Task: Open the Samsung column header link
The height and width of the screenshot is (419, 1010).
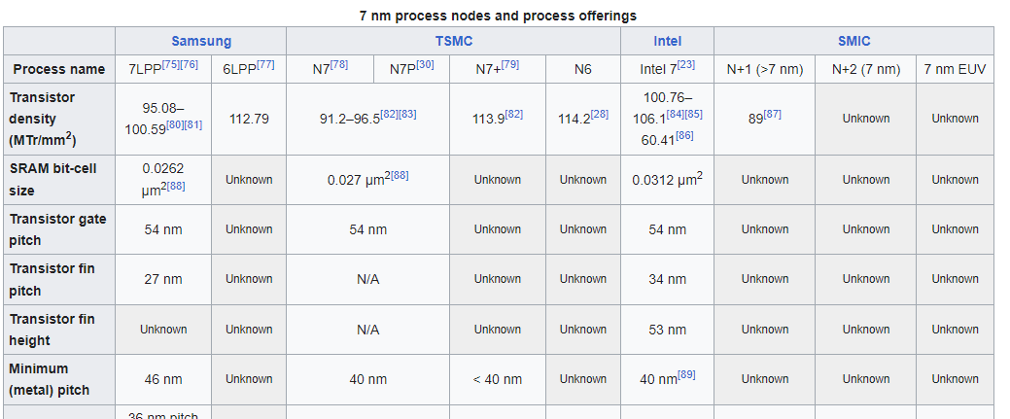Action: coord(201,41)
